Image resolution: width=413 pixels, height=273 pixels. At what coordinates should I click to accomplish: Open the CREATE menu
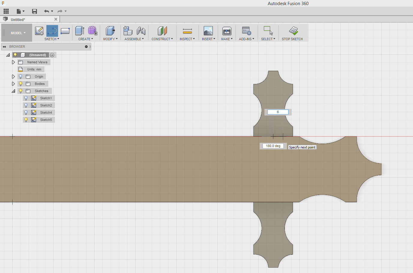pos(86,39)
